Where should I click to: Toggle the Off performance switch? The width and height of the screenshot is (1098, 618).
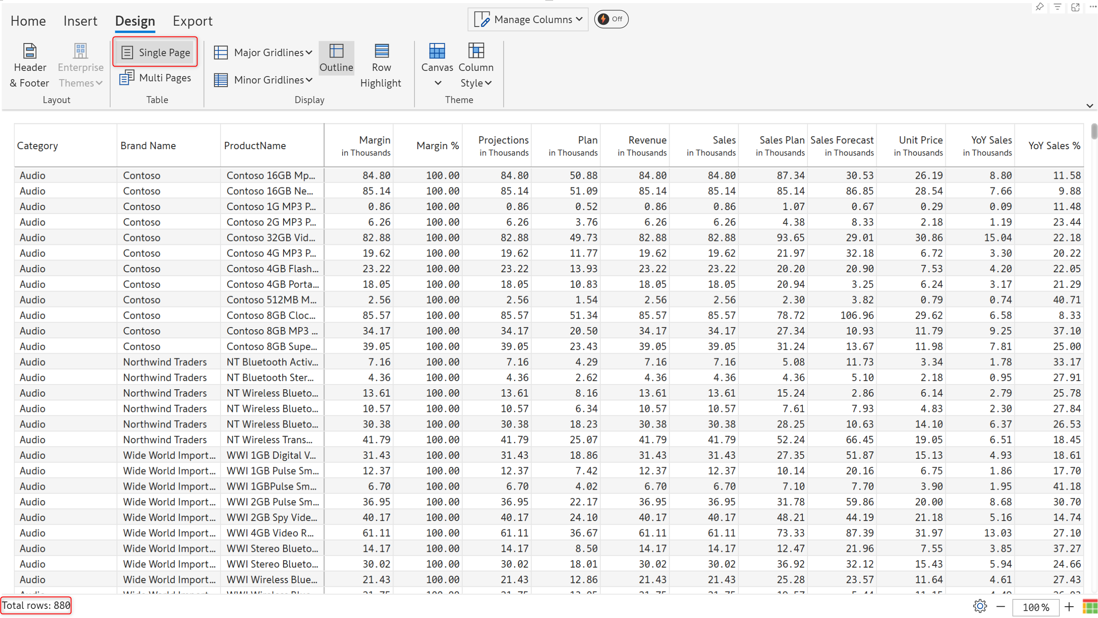click(x=611, y=19)
